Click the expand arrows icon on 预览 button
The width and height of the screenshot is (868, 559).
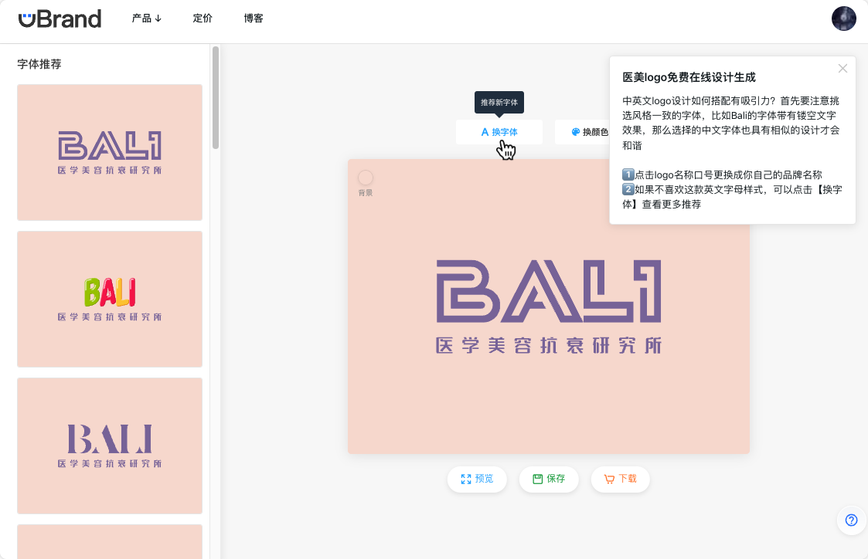point(464,479)
